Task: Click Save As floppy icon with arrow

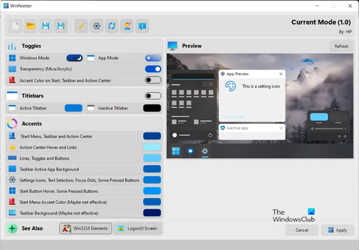Action: (x=61, y=26)
